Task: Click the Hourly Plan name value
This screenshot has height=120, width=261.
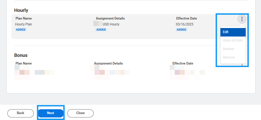Action: point(24,24)
